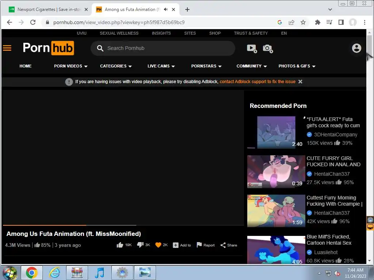Open the EN language selector
The image size is (374, 280).
pos(284,33)
